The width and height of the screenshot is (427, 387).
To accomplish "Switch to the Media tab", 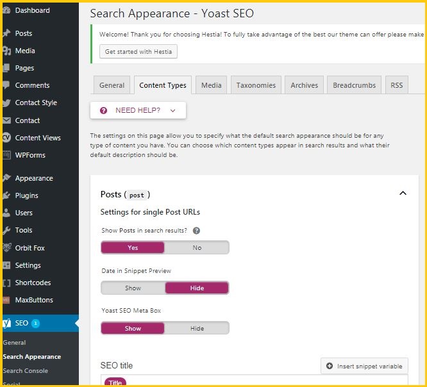I will (212, 85).
